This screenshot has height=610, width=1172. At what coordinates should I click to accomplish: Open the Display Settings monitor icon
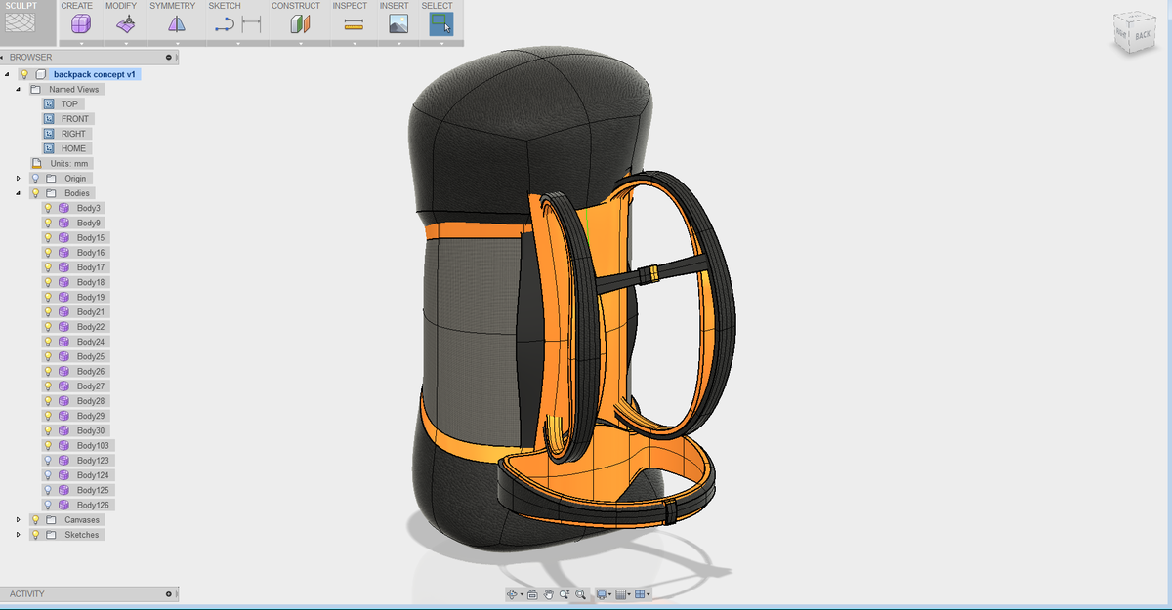602,593
